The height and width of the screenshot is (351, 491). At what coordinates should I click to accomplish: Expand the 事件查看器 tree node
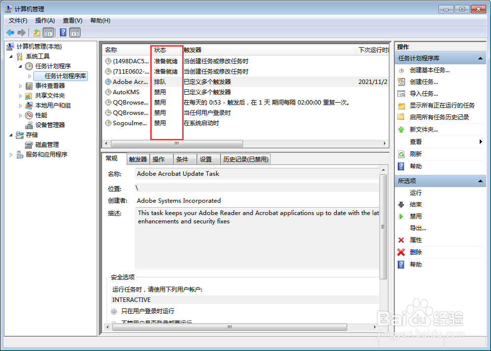[x=20, y=86]
